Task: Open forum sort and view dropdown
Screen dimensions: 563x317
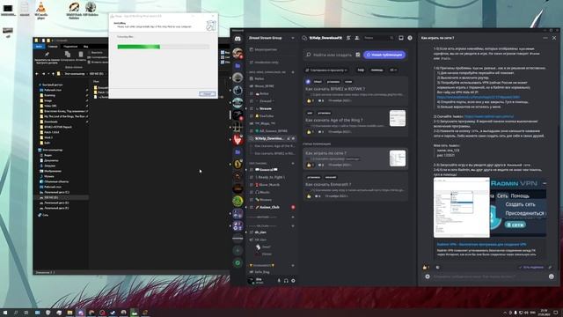Action: (326, 70)
